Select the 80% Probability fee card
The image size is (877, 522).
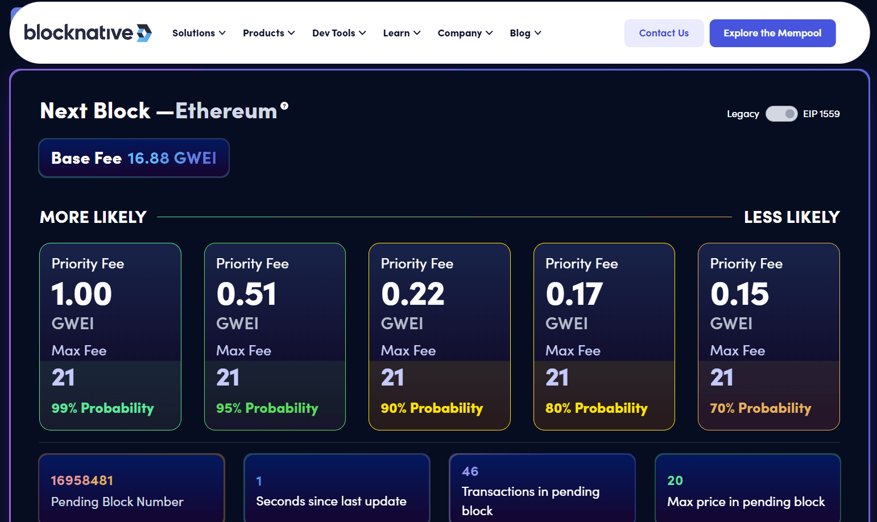tap(604, 337)
